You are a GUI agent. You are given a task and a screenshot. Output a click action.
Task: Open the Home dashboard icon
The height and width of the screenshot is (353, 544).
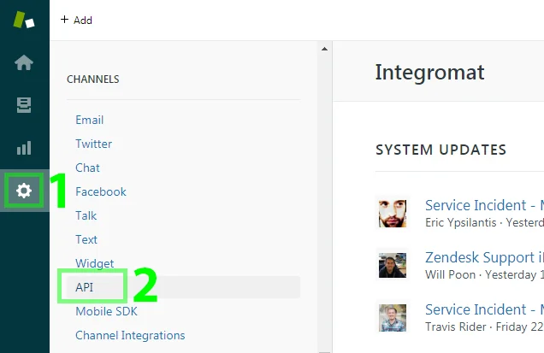24,62
